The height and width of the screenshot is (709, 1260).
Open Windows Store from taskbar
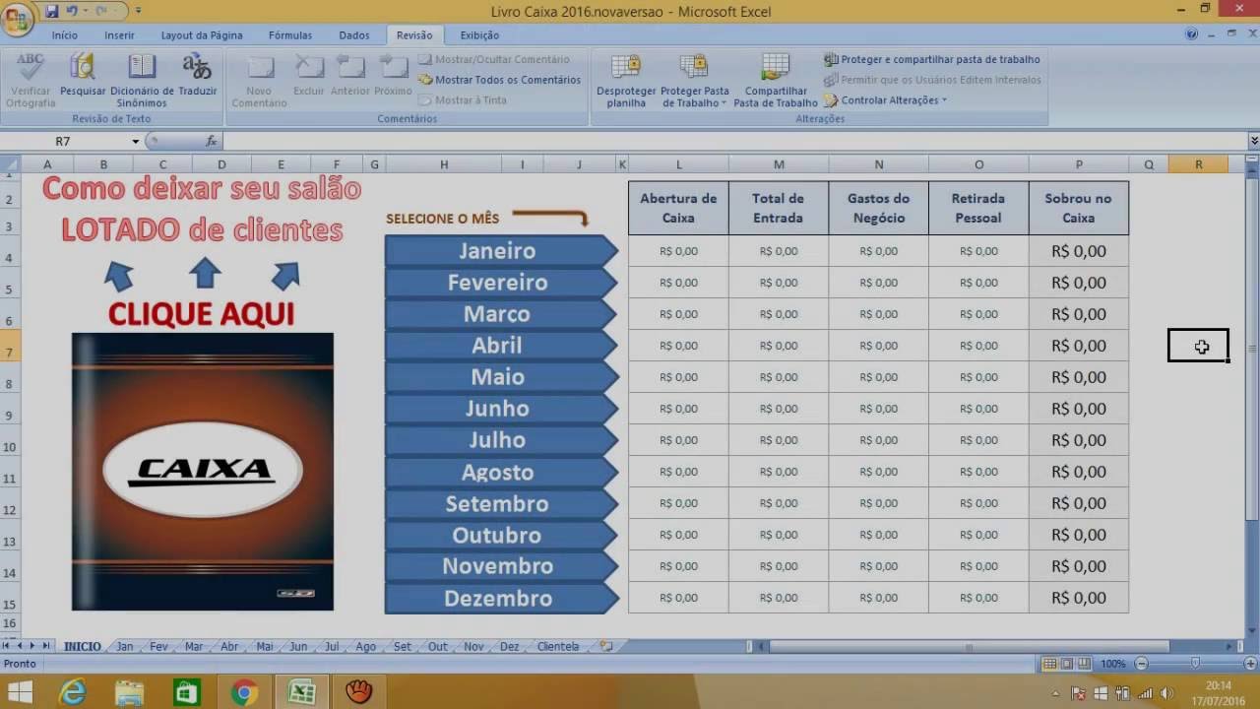pyautogui.click(x=187, y=692)
